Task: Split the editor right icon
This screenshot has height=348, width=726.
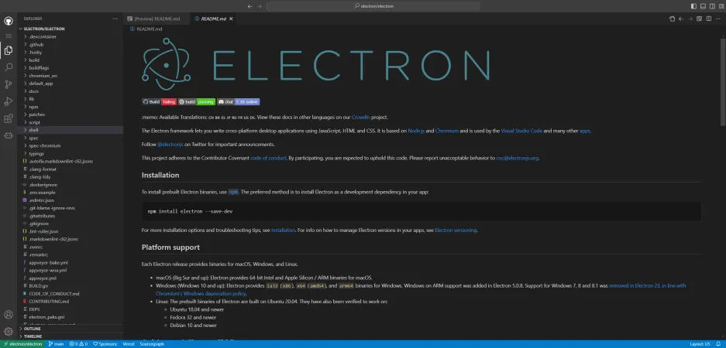Action: (708, 19)
